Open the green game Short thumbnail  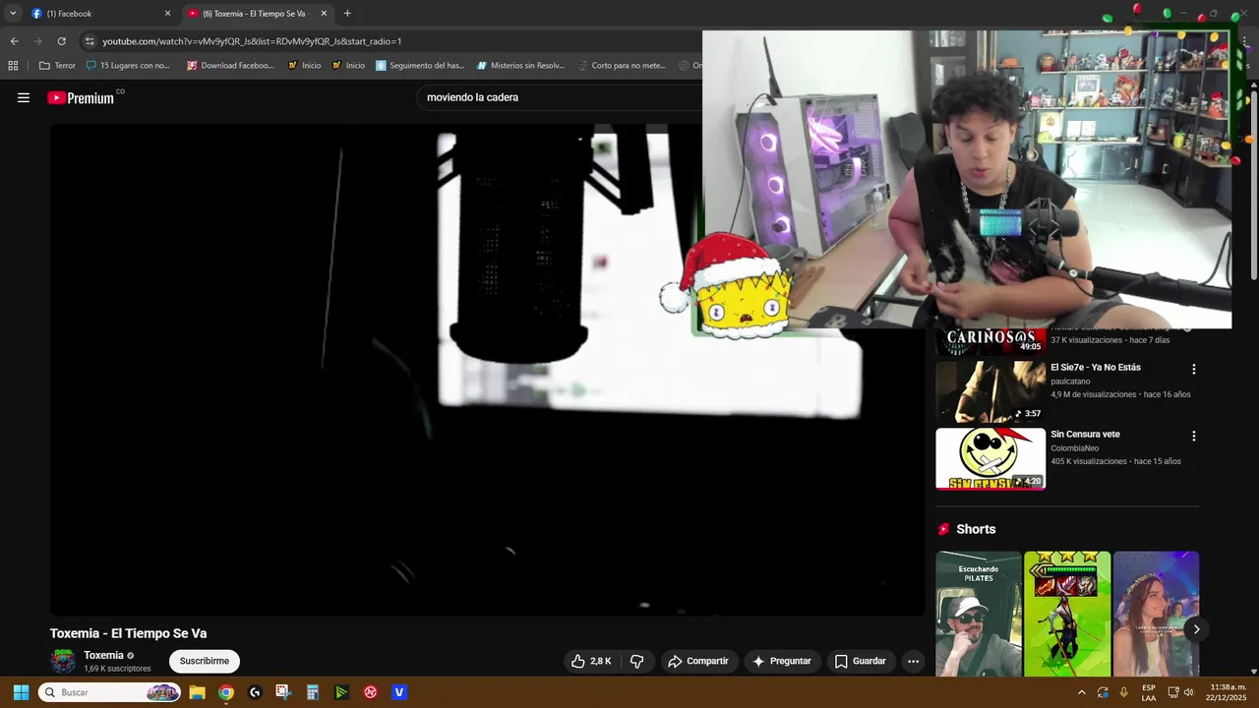click(1067, 614)
